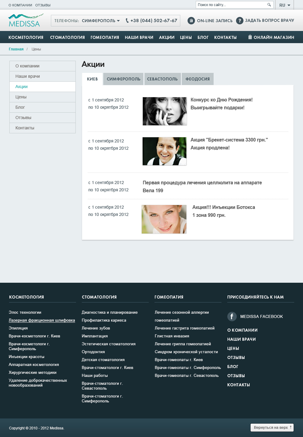
Task: Open the Главная breadcrumb link
Action: pos(16,49)
